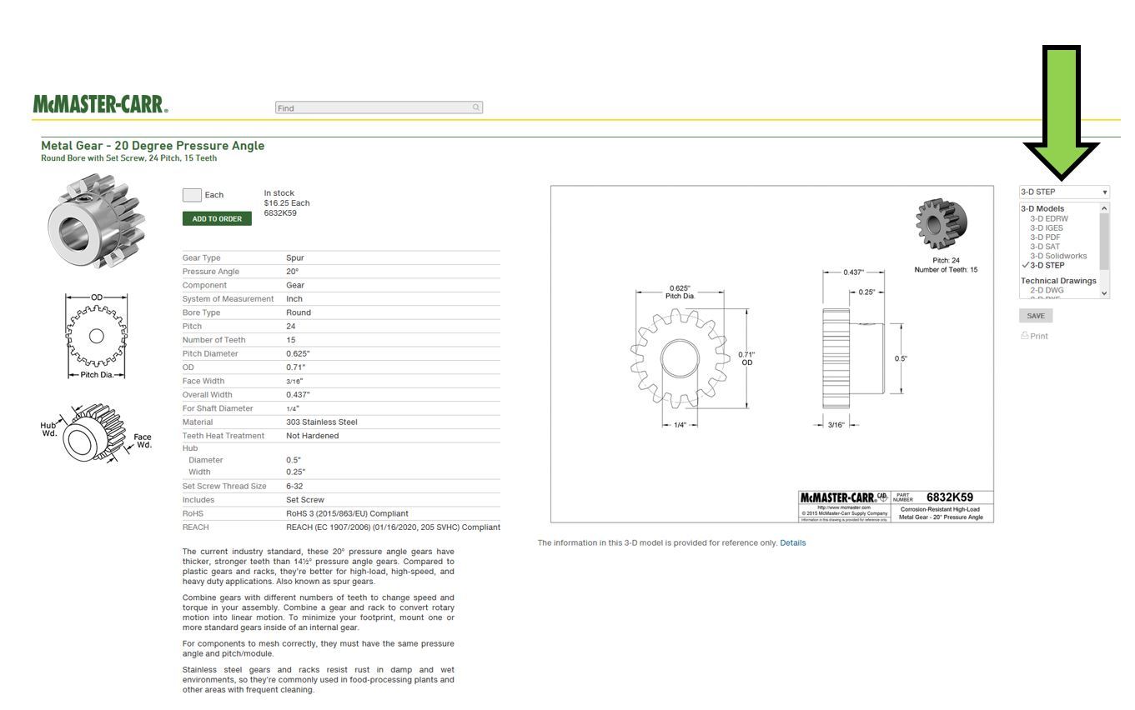Click the Print printer icon
The height and width of the screenshot is (710, 1135).
click(1025, 336)
